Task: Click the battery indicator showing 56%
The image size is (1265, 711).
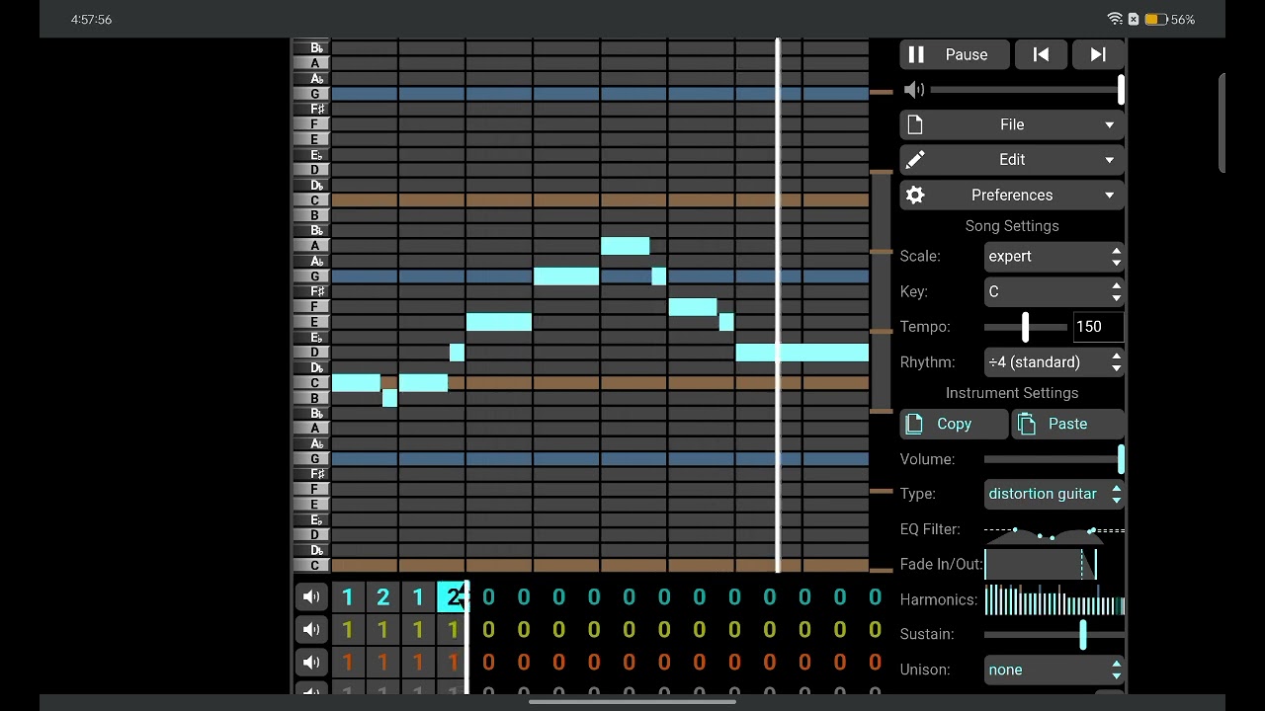Action: (x=1170, y=19)
